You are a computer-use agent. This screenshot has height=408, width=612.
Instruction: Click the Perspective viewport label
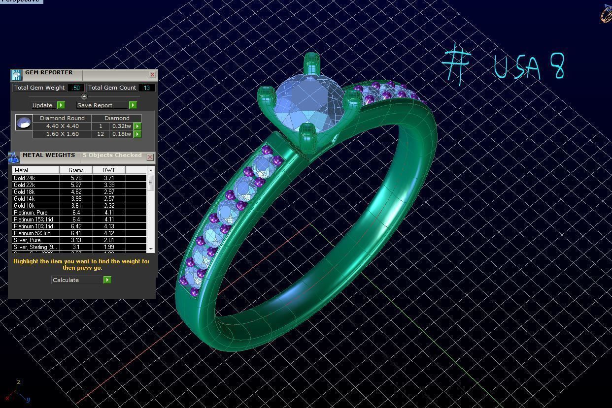21,1
